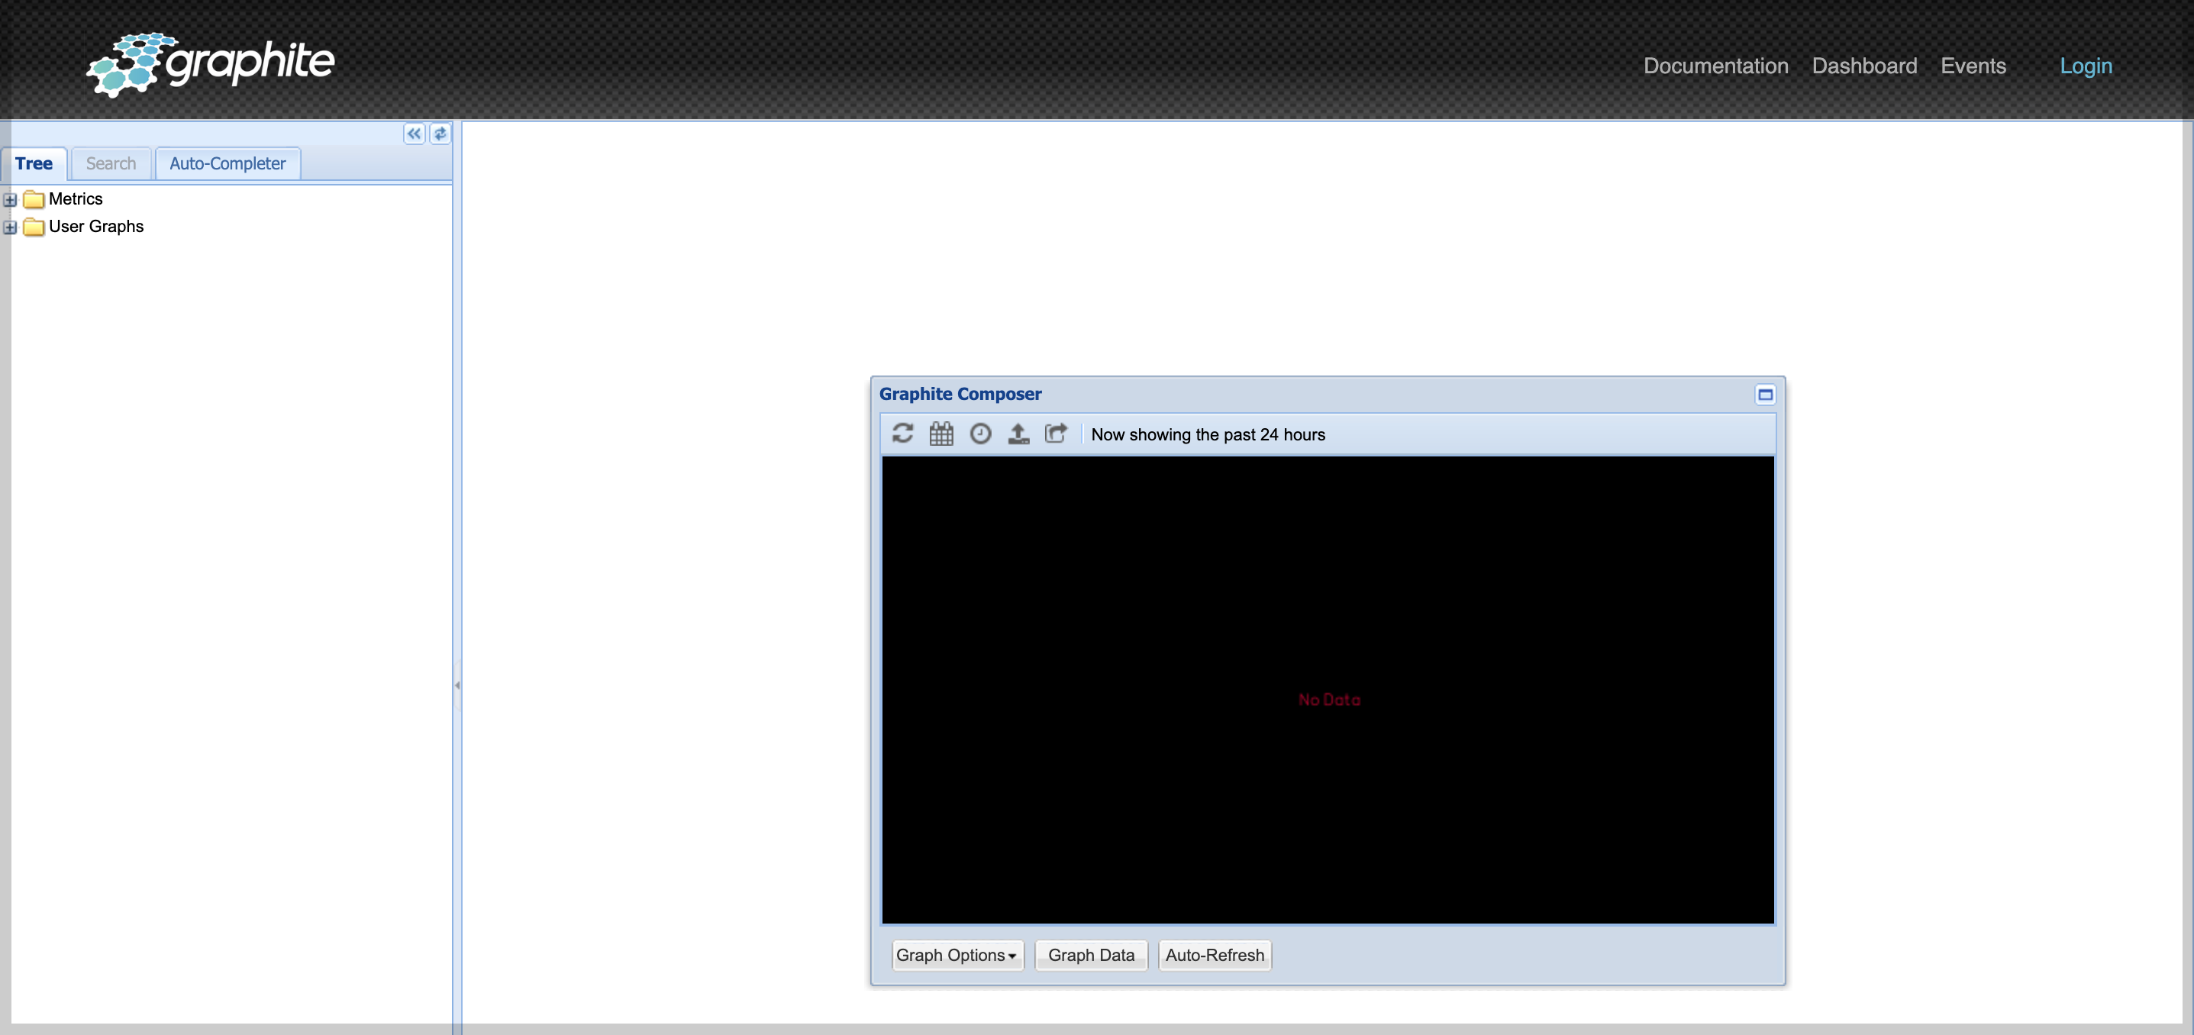Viewport: 2194px width, 1035px height.
Task: Click the Graphite logo
Action: coord(211,64)
